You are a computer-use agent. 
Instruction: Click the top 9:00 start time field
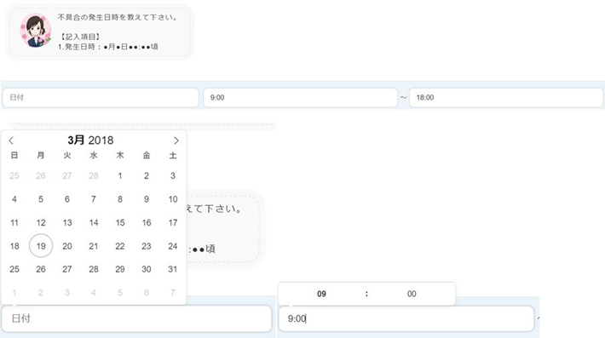click(300, 98)
